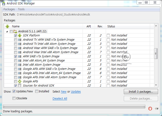Click the Android 5.1.1 folder icon
This screenshot has height=116, width=162.
[x=15, y=31]
